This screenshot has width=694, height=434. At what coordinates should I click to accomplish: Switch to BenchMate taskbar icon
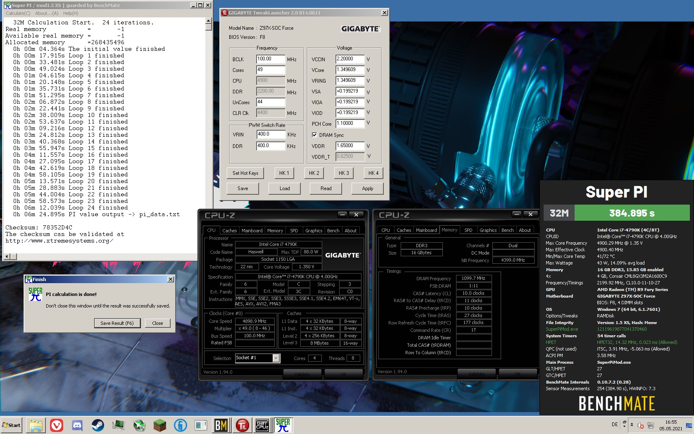(x=221, y=425)
